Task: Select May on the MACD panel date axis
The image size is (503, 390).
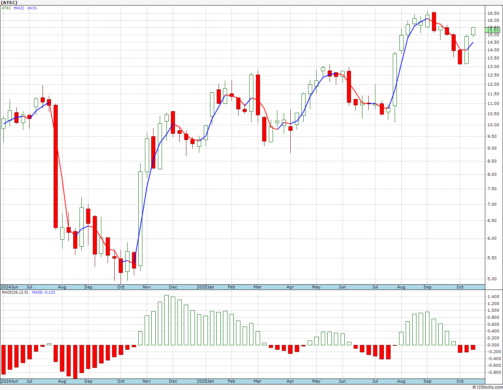Action: pyautogui.click(x=316, y=381)
